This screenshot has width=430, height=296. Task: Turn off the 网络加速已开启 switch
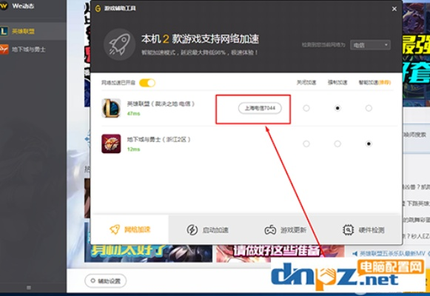pyautogui.click(x=147, y=83)
